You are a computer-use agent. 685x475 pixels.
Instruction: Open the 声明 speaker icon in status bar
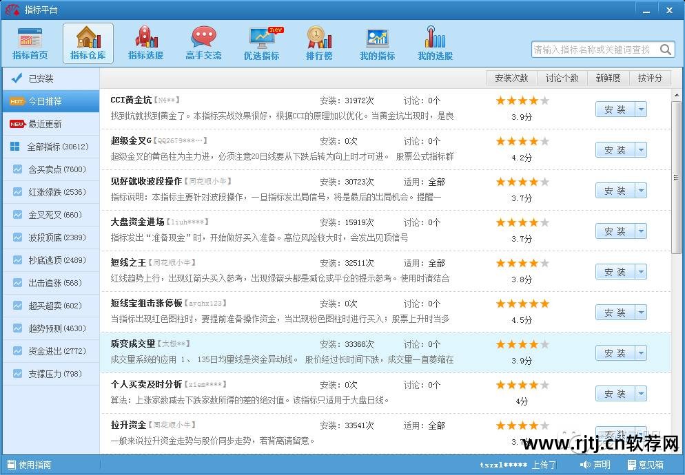click(586, 465)
